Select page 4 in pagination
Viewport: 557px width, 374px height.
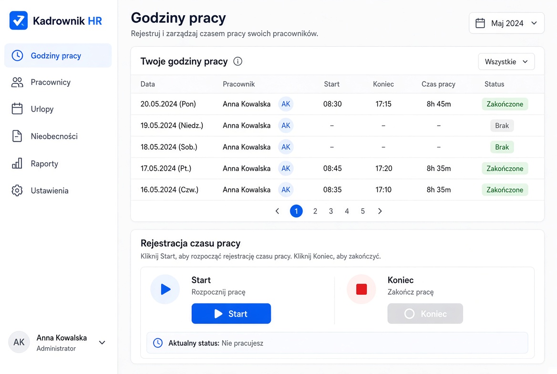[x=347, y=211]
